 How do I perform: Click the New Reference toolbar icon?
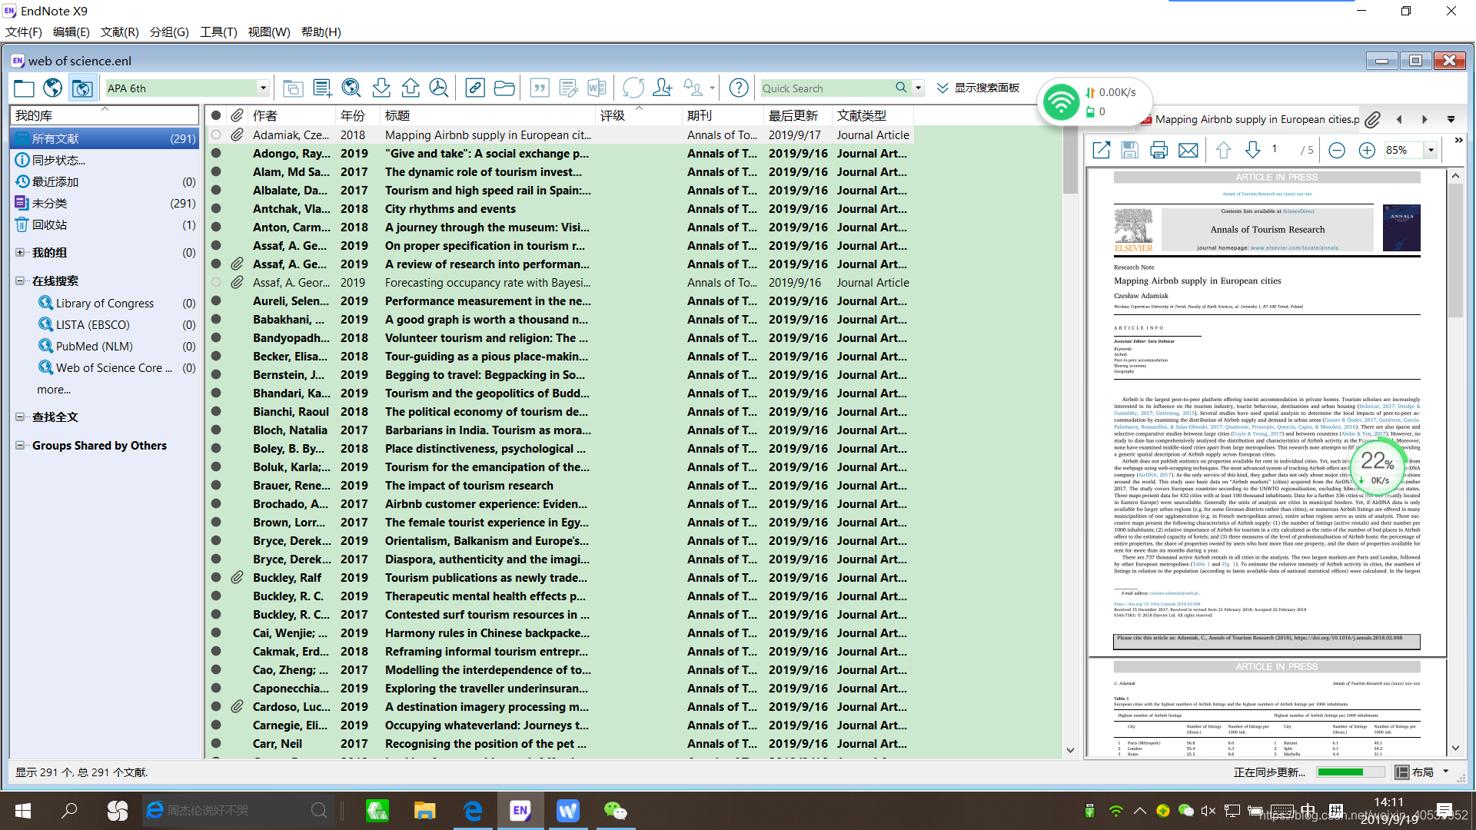tap(322, 88)
